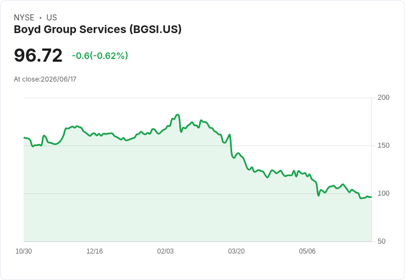Viewport: 405px width, 280px height.
Task: Click the starting point of the price line
Action: coord(24,138)
